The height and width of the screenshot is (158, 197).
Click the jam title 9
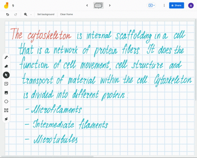(x=13, y=6)
